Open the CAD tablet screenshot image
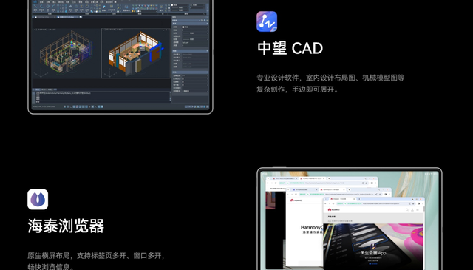 (x=120, y=56)
